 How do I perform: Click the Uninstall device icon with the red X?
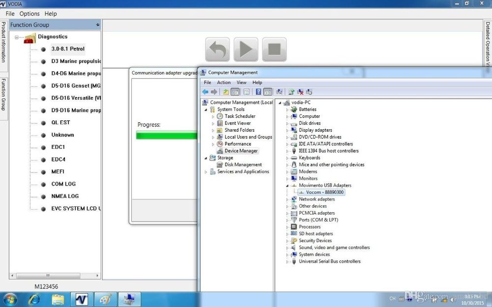click(300, 92)
